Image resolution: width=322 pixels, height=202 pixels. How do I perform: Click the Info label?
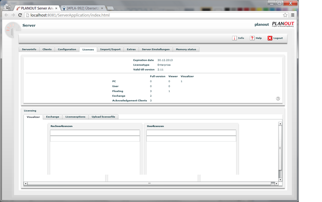241,38
